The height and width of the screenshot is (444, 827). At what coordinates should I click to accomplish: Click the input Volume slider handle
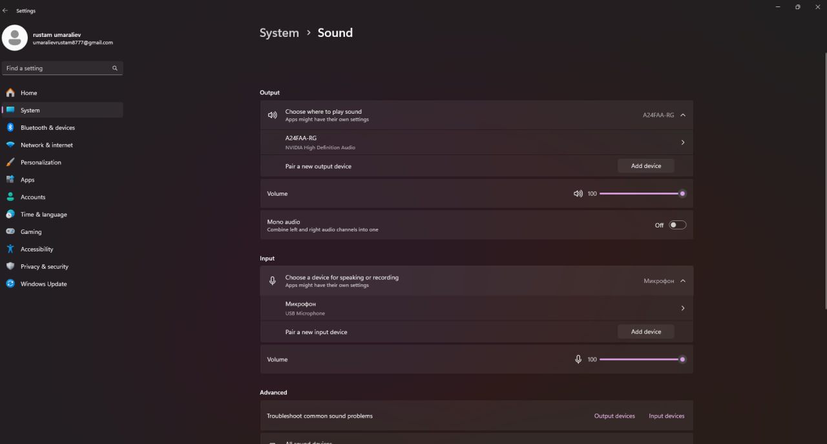coord(682,359)
